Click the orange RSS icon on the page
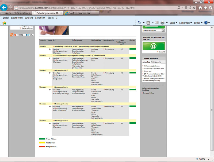The height and width of the screenshot is (162, 214). 12,35
